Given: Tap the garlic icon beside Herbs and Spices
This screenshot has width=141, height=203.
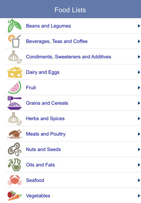Looking at the screenshot, I should coord(15,119).
